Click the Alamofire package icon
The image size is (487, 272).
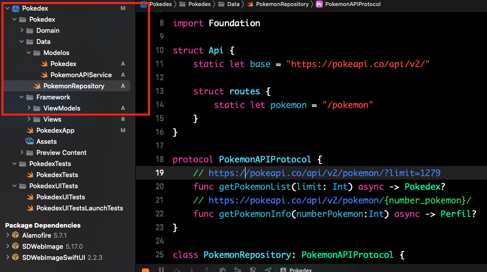coord(16,235)
